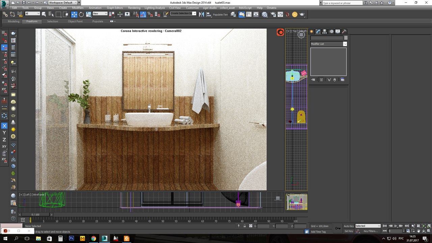
Task: Click the Rendered Frame Window icon
Action: click(x=280, y=14)
